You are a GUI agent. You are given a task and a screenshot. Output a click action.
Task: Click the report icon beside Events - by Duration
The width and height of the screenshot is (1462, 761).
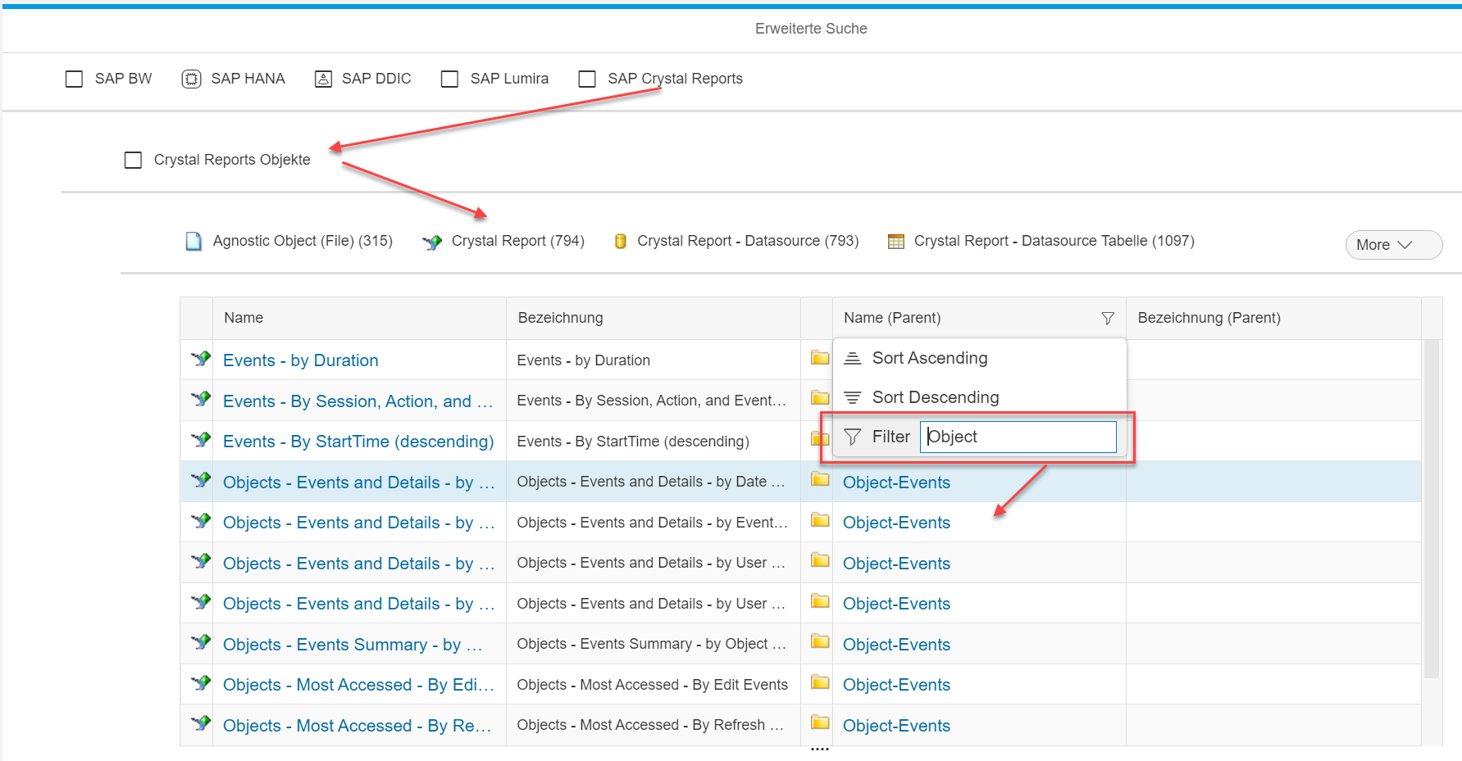(x=200, y=359)
